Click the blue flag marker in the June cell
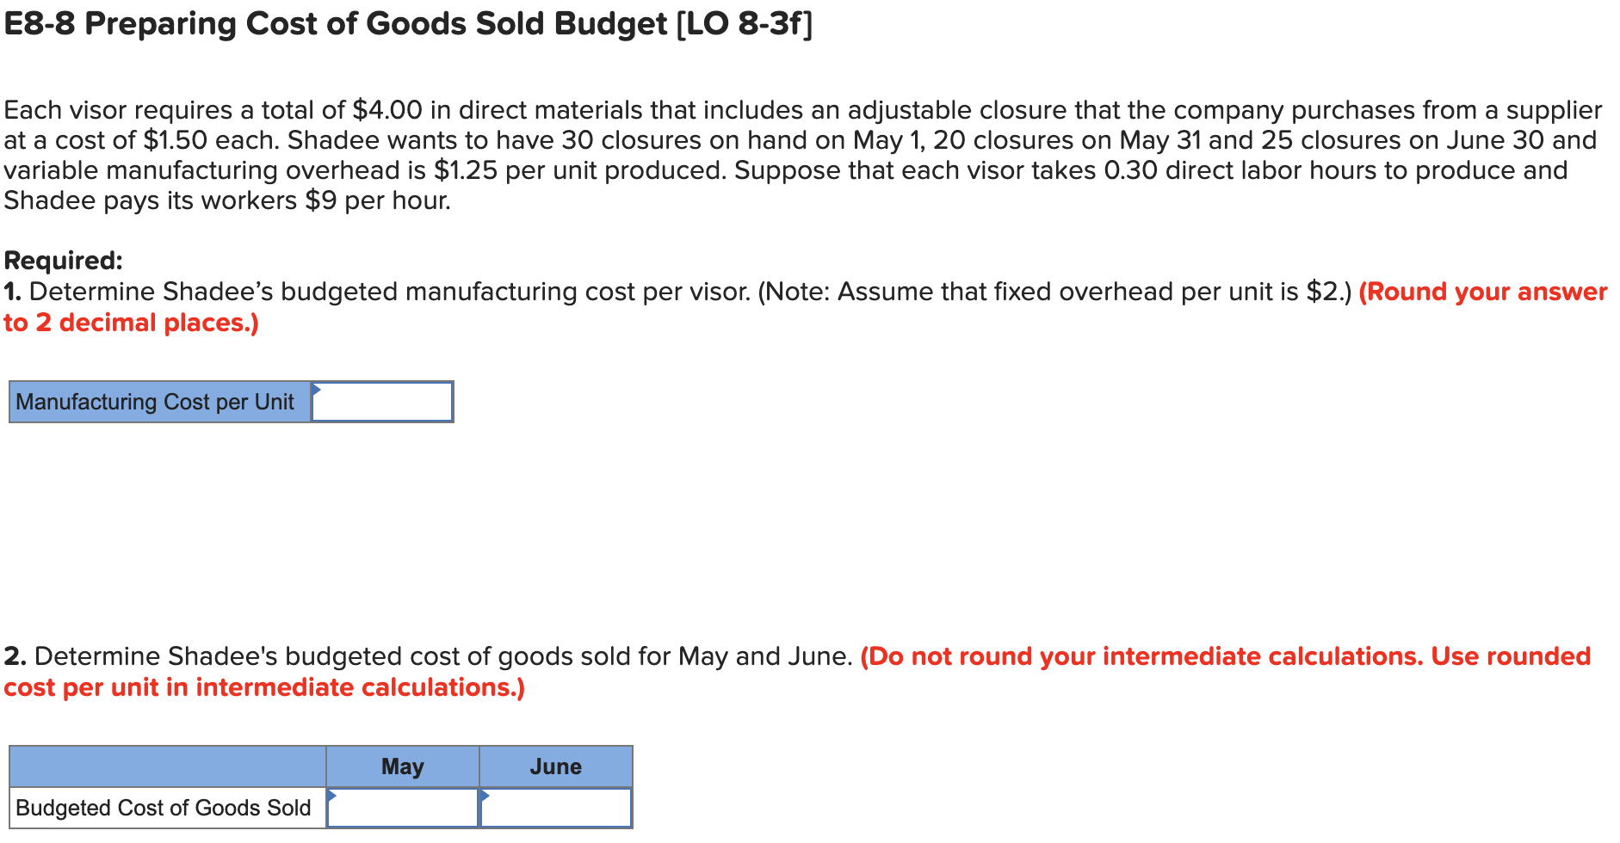Screen dimensions: 1620x843 (486, 796)
